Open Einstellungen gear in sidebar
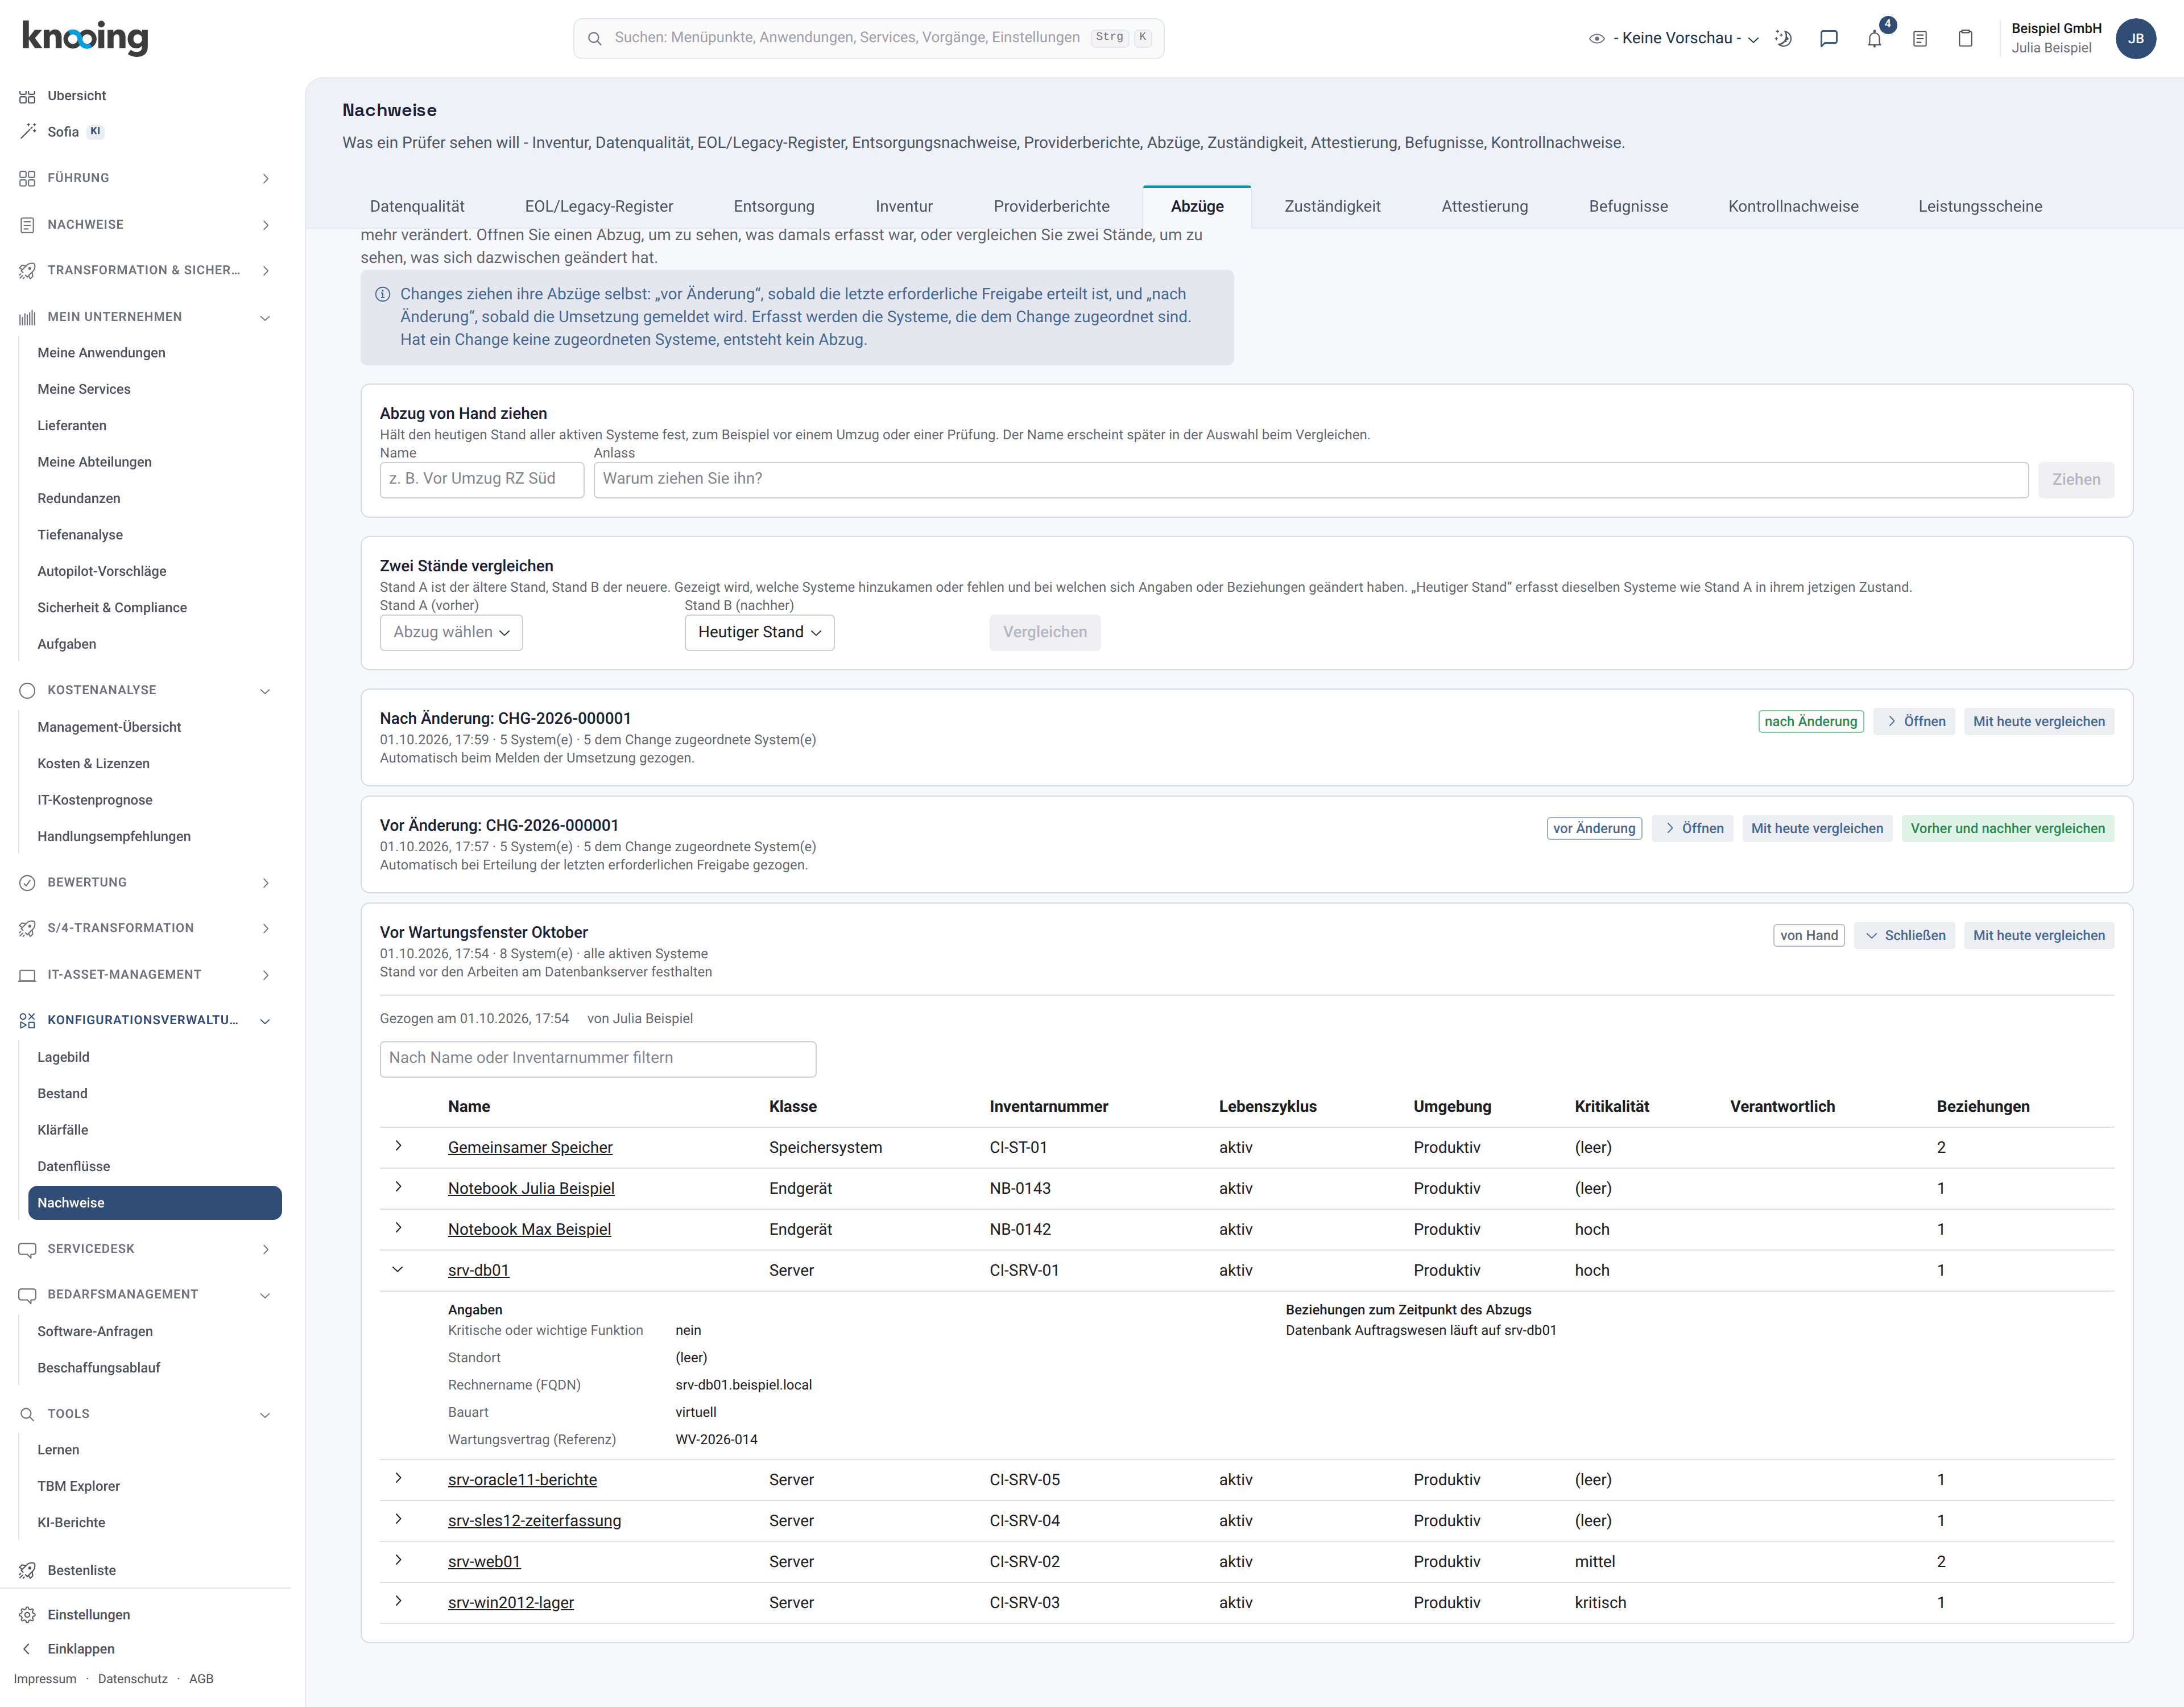Image resolution: width=2184 pixels, height=1707 pixels. (x=27, y=1614)
